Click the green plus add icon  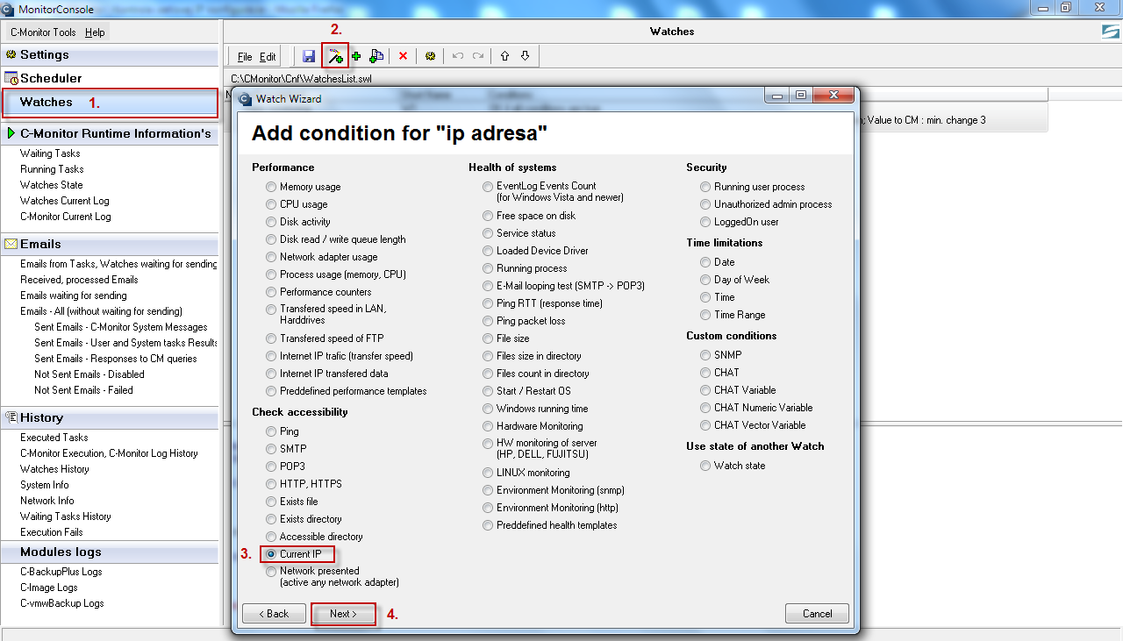(x=356, y=56)
